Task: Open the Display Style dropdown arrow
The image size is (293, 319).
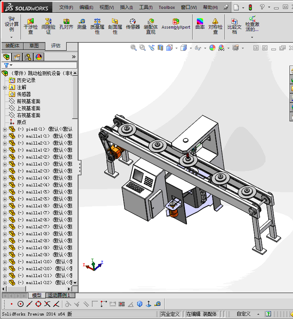Action: [191, 48]
